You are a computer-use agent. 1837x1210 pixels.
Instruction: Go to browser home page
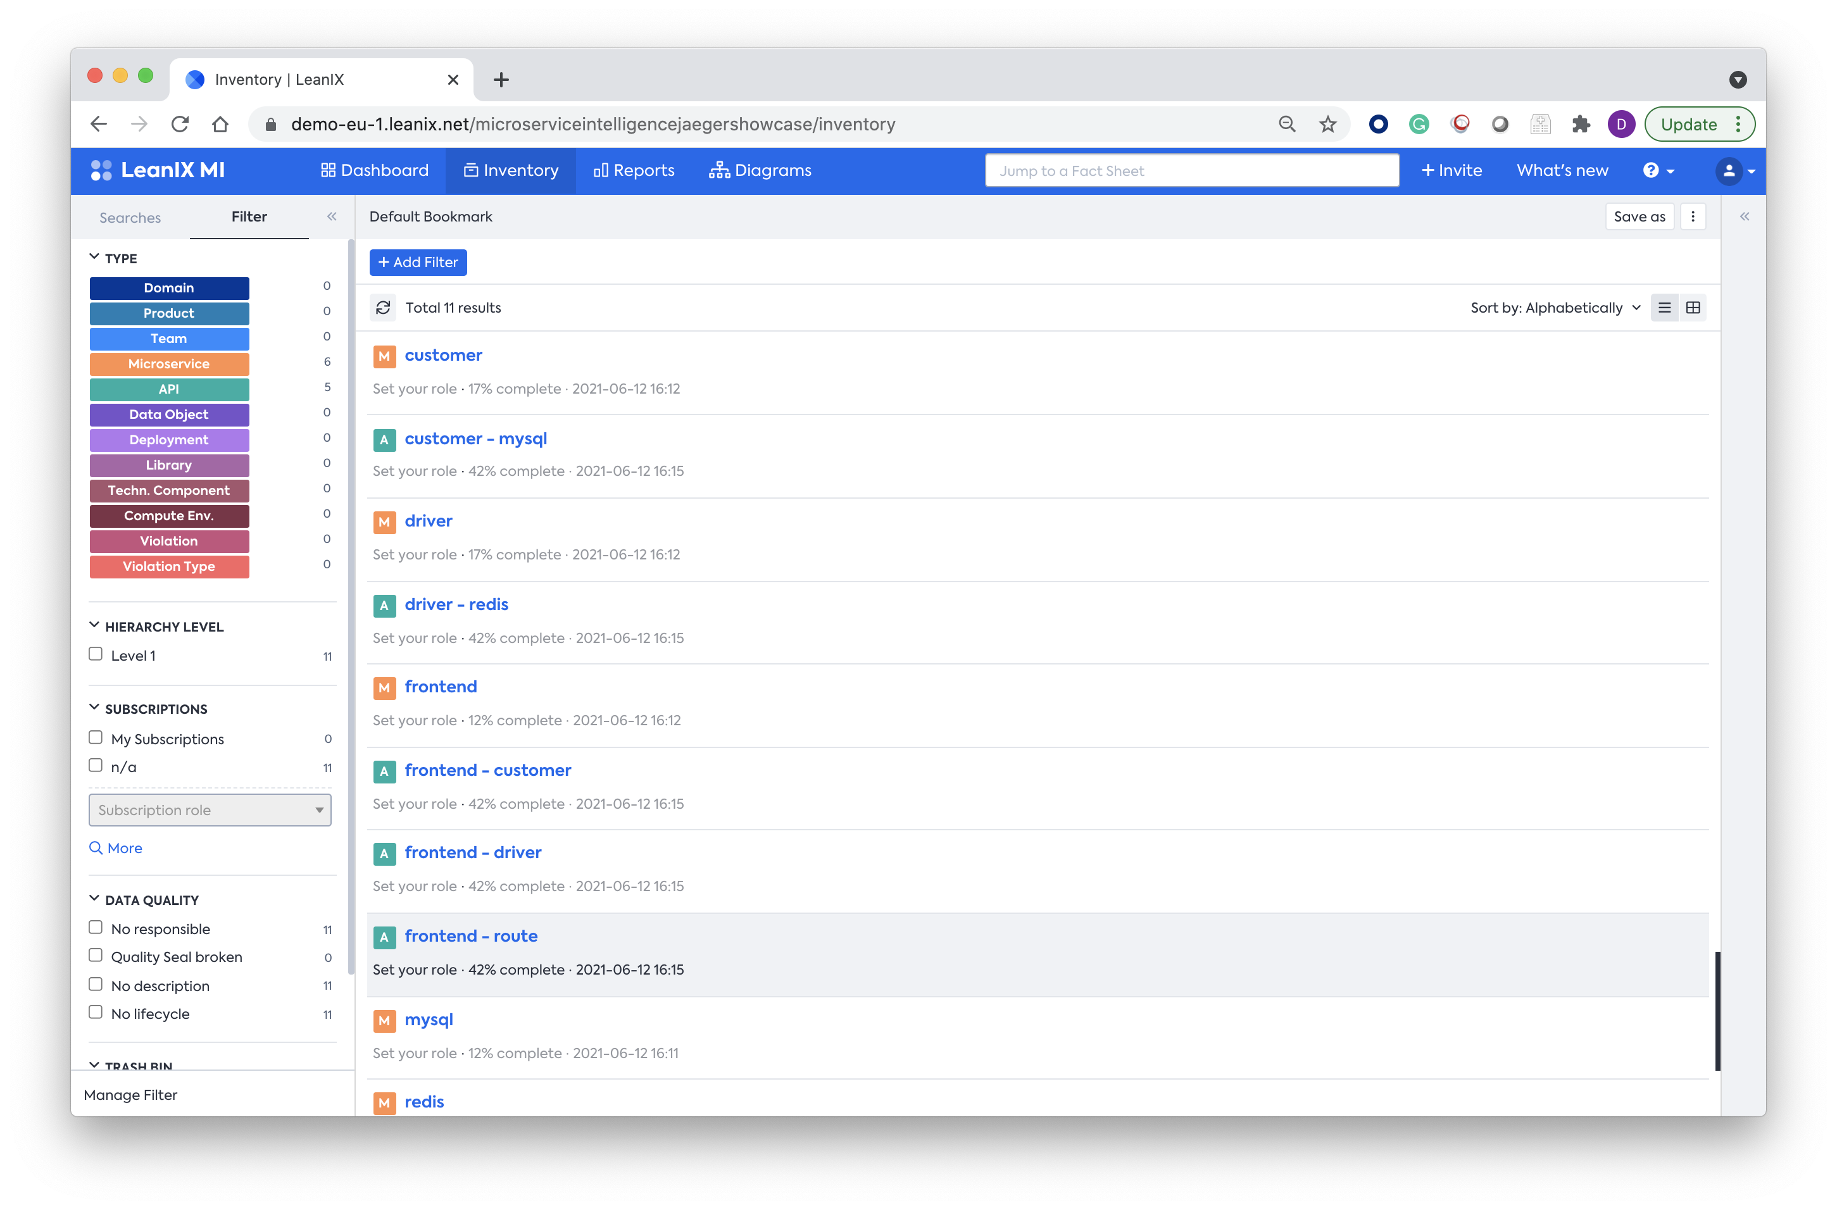point(221,124)
